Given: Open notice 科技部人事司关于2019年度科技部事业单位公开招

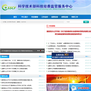Looking at the screenshot, I should point(16,66).
